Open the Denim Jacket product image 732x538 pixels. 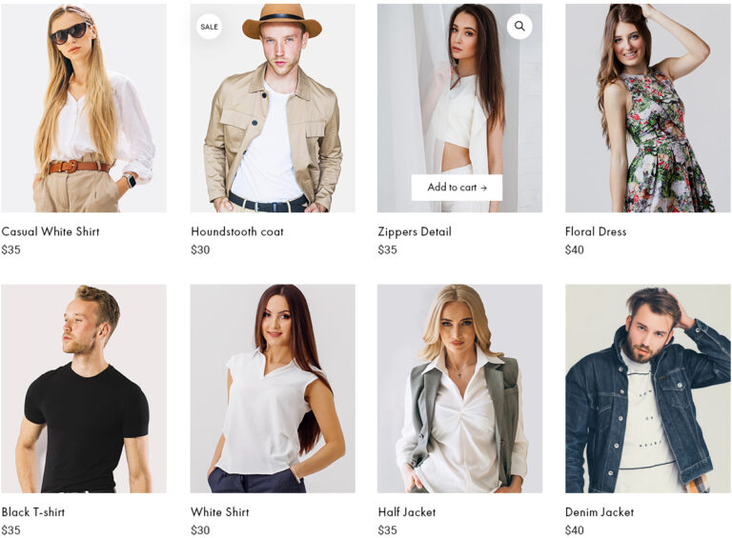648,389
